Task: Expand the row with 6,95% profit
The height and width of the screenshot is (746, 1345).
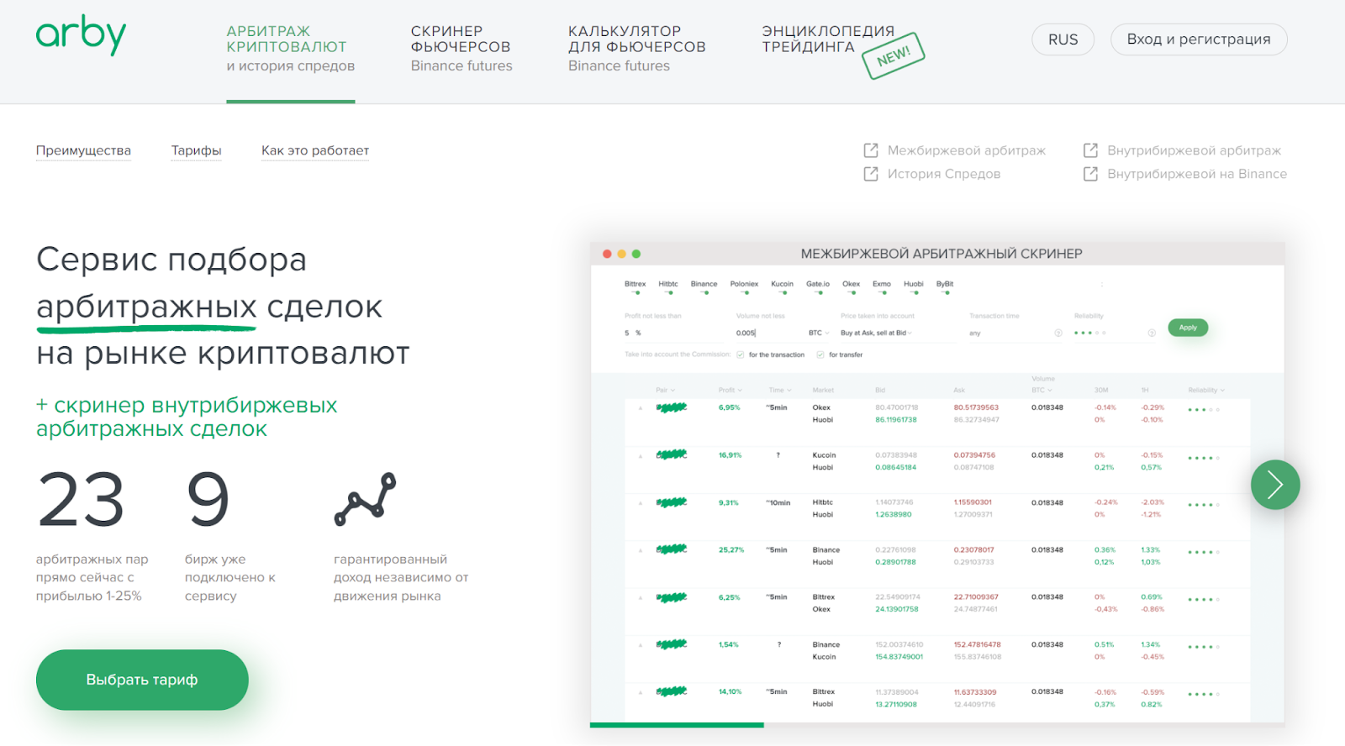Action: tap(641, 408)
